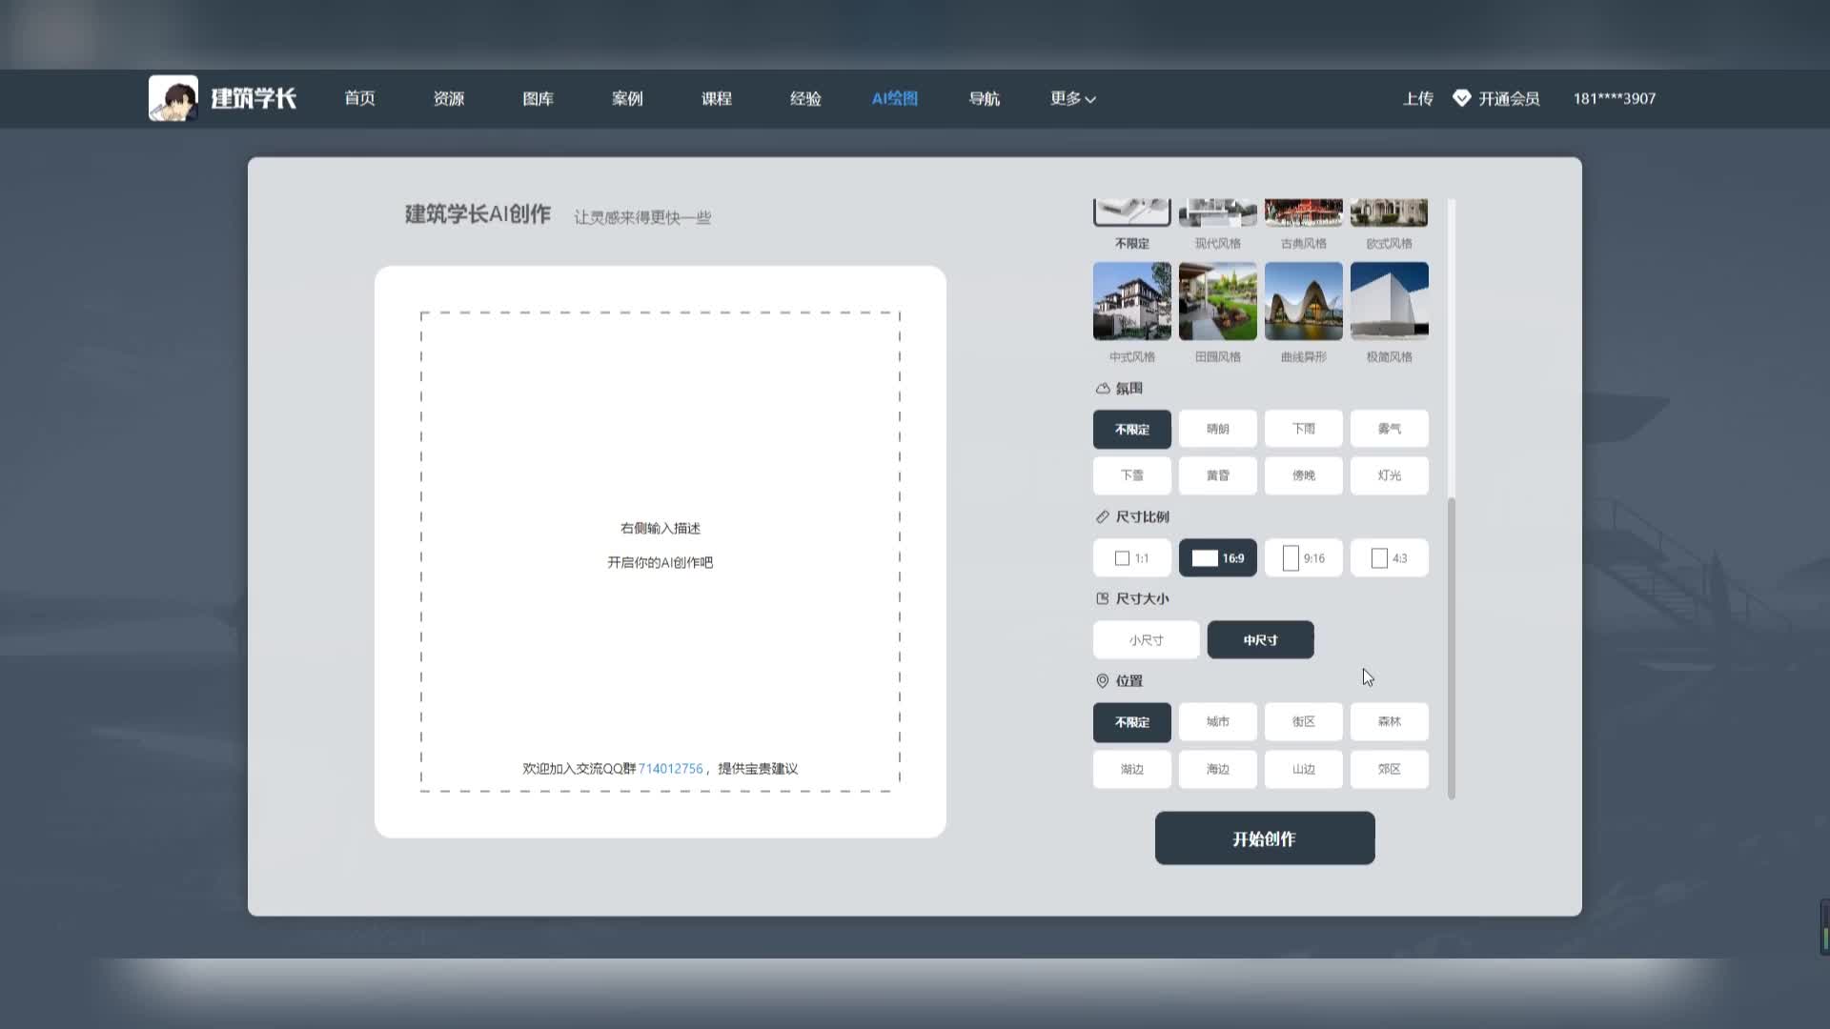Select the 田园风格 style thumbnail

[1217, 301]
